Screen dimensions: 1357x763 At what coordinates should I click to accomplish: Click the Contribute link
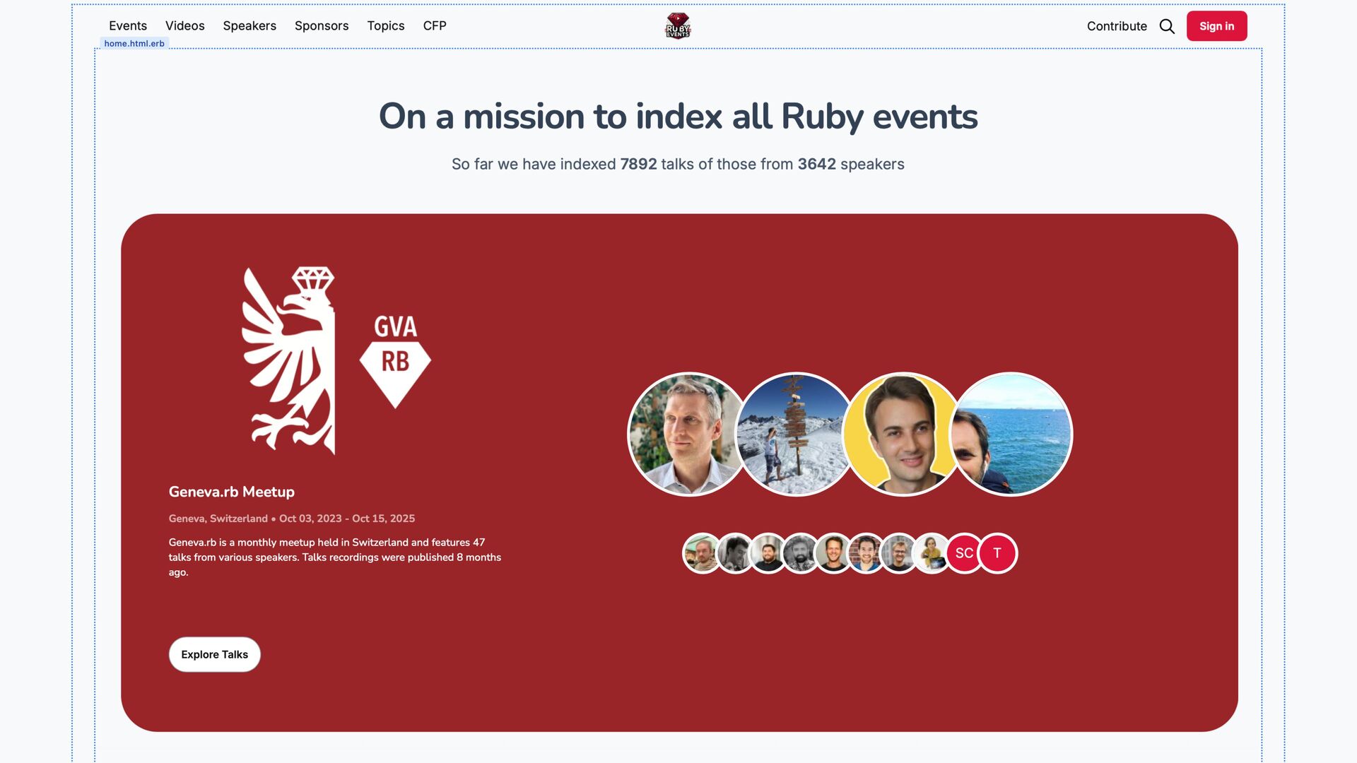click(x=1117, y=26)
